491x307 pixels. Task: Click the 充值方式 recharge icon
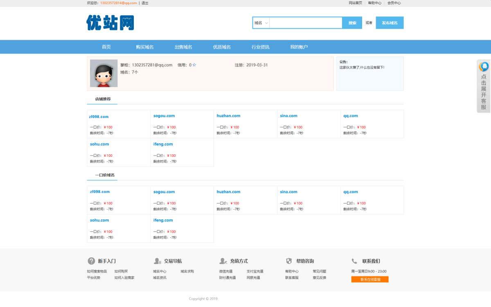pyautogui.click(x=223, y=261)
